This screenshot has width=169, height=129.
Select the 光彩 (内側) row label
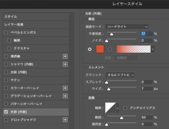coord(19,72)
